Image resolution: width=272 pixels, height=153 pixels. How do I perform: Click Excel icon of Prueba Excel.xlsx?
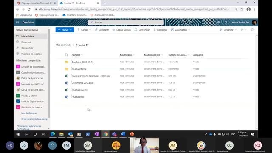click(x=67, y=90)
